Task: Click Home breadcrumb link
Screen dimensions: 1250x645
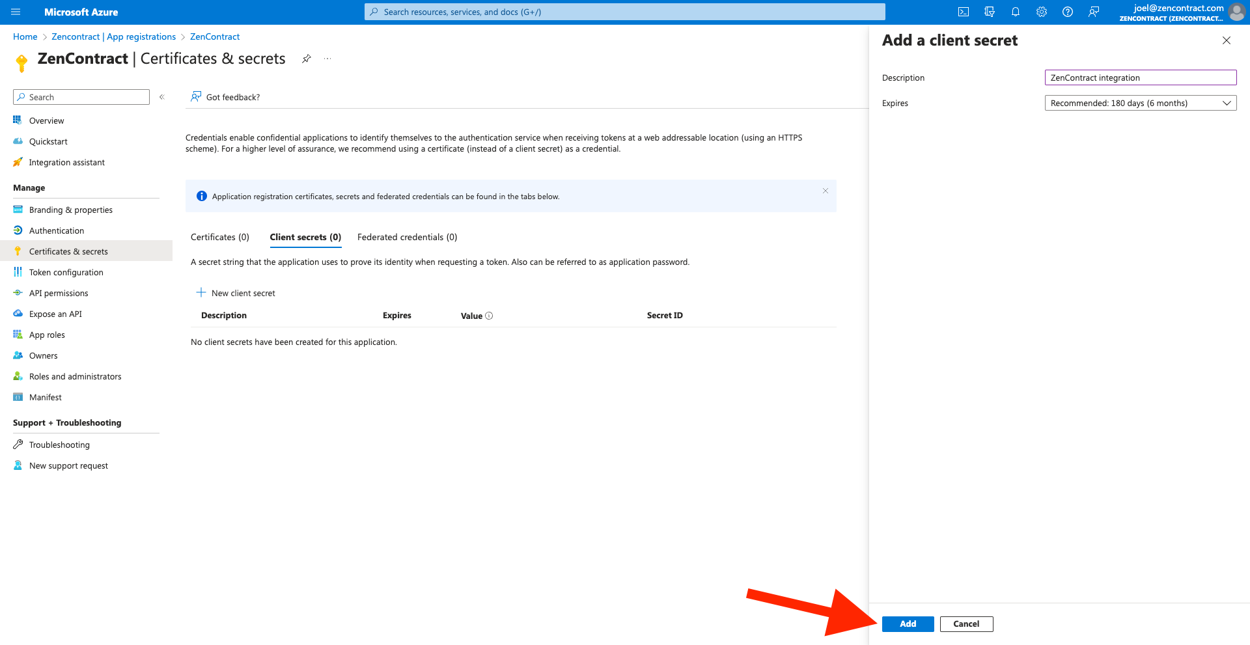Action: (x=25, y=36)
